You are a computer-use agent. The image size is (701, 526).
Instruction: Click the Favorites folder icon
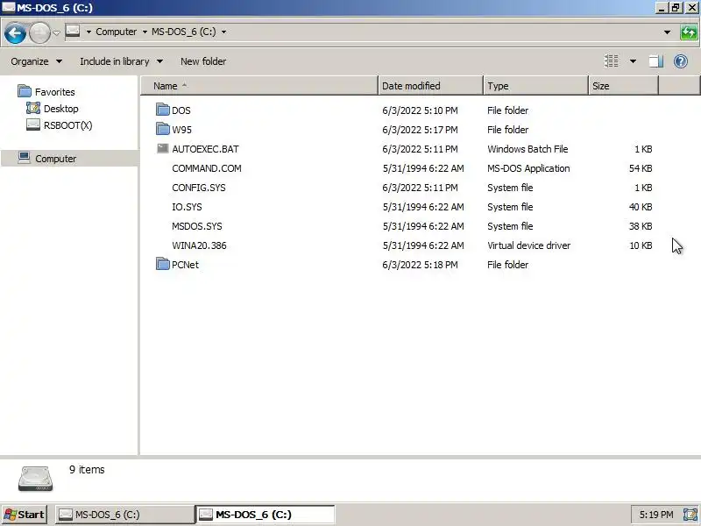[x=25, y=91]
